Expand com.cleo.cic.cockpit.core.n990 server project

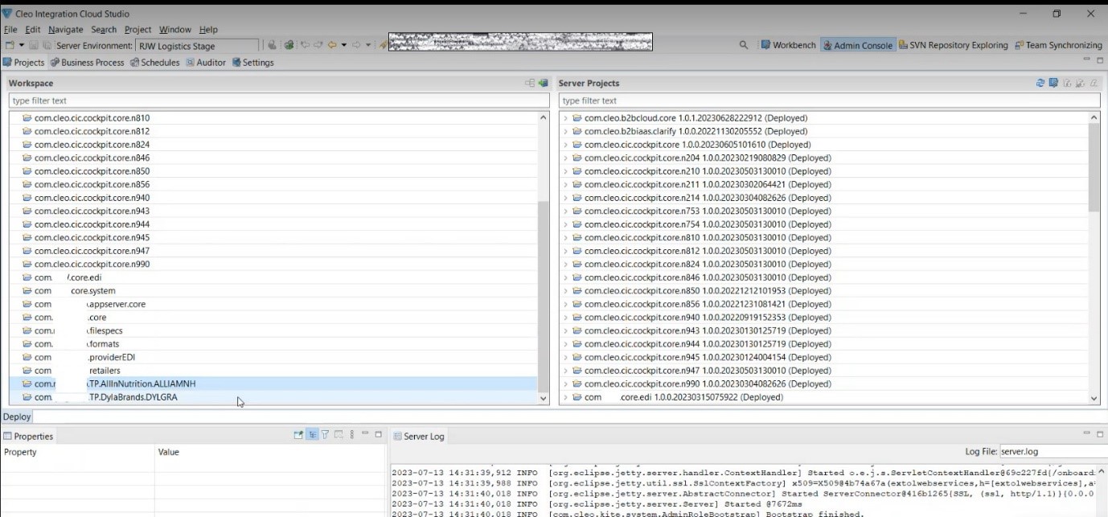tap(566, 384)
